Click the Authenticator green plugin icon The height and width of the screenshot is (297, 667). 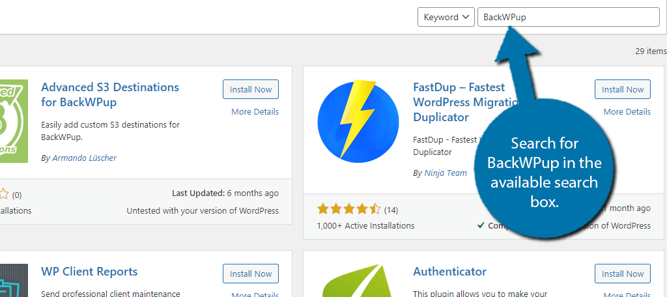pos(358,281)
